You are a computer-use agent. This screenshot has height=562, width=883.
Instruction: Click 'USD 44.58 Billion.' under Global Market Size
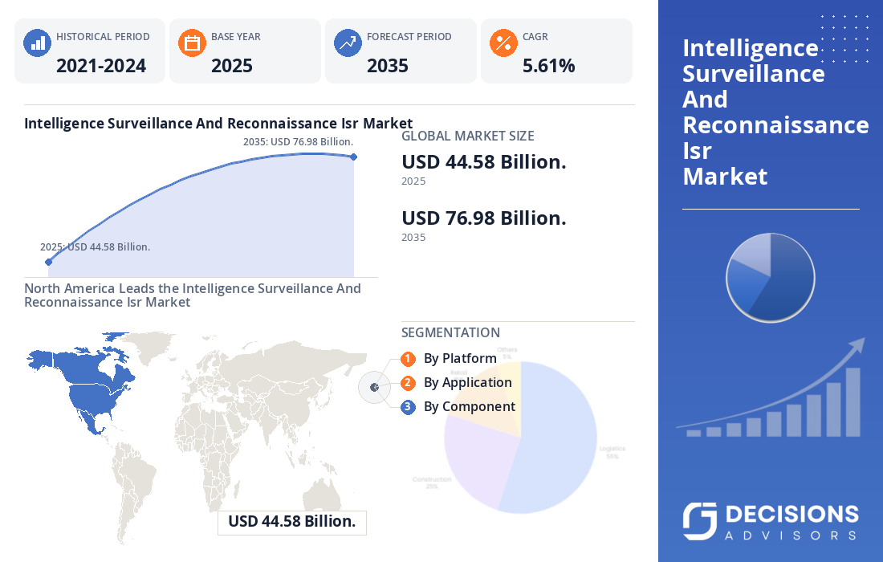point(484,162)
